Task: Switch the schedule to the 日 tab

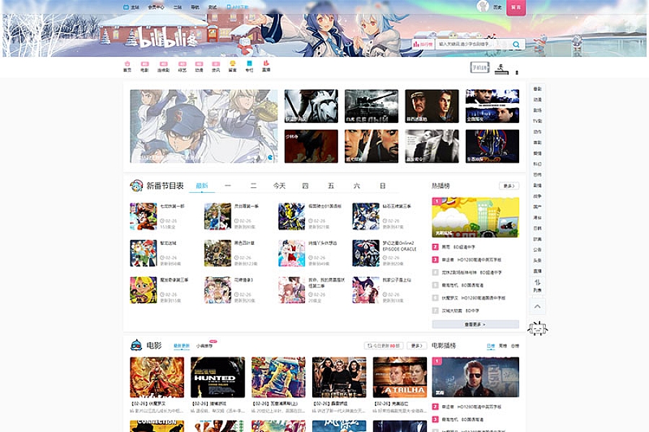Action: pos(382,186)
